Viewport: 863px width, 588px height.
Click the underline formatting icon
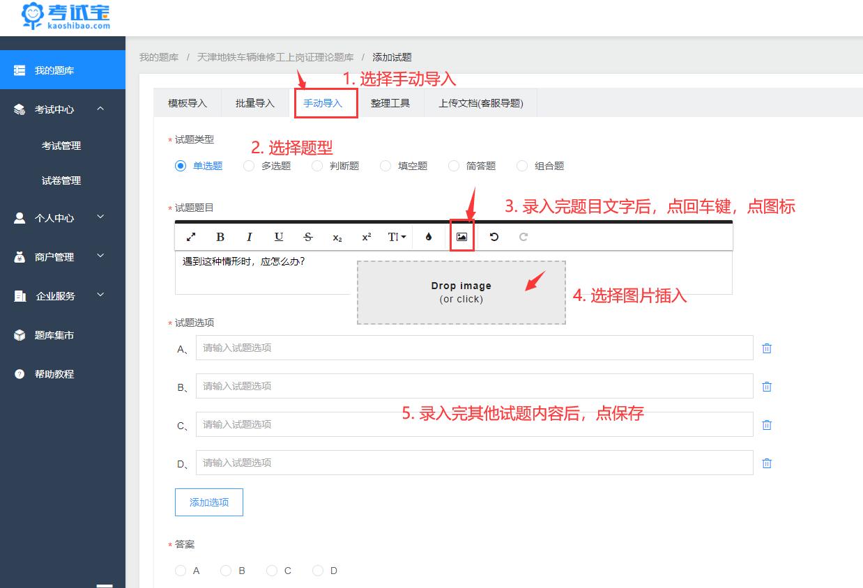tap(279, 237)
